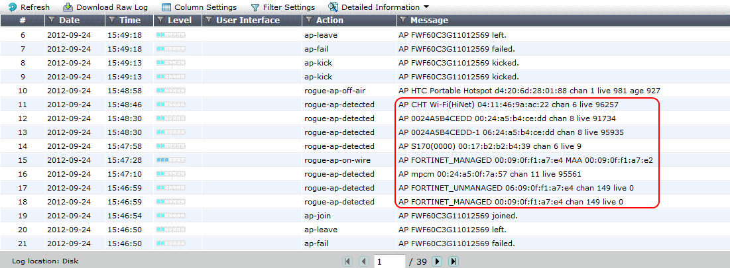
Task: Click the # column header
Action: [x=23, y=20]
